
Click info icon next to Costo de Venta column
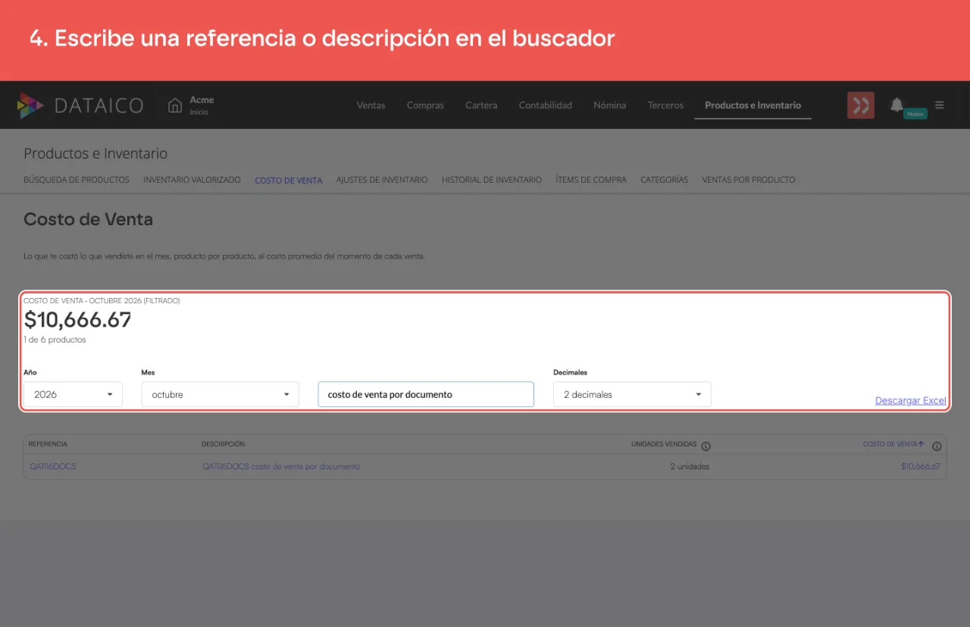(x=937, y=446)
